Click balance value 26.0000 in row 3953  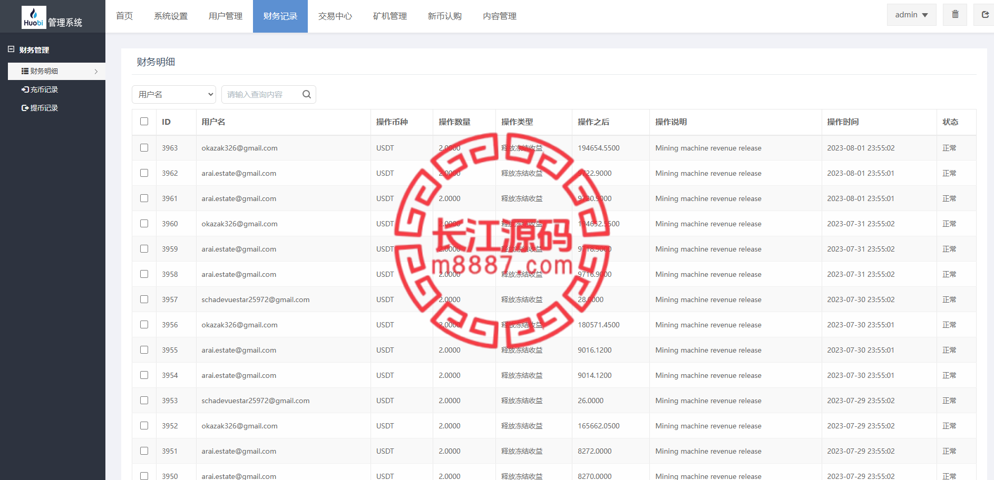pyautogui.click(x=590, y=401)
